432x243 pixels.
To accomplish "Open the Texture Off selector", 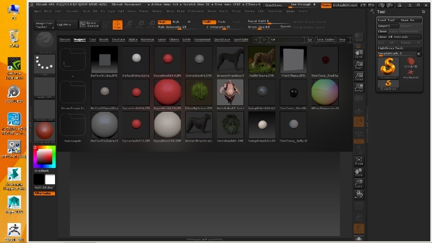I will (45, 110).
